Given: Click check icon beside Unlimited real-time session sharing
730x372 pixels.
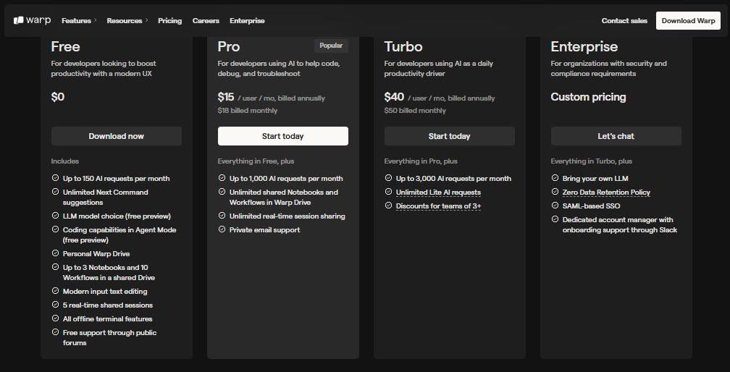Looking at the screenshot, I should 222,215.
